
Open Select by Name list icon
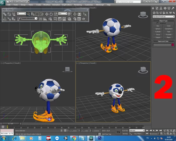33,14
